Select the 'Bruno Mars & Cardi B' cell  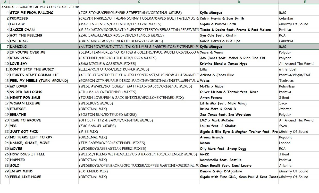tap(239, 109)
